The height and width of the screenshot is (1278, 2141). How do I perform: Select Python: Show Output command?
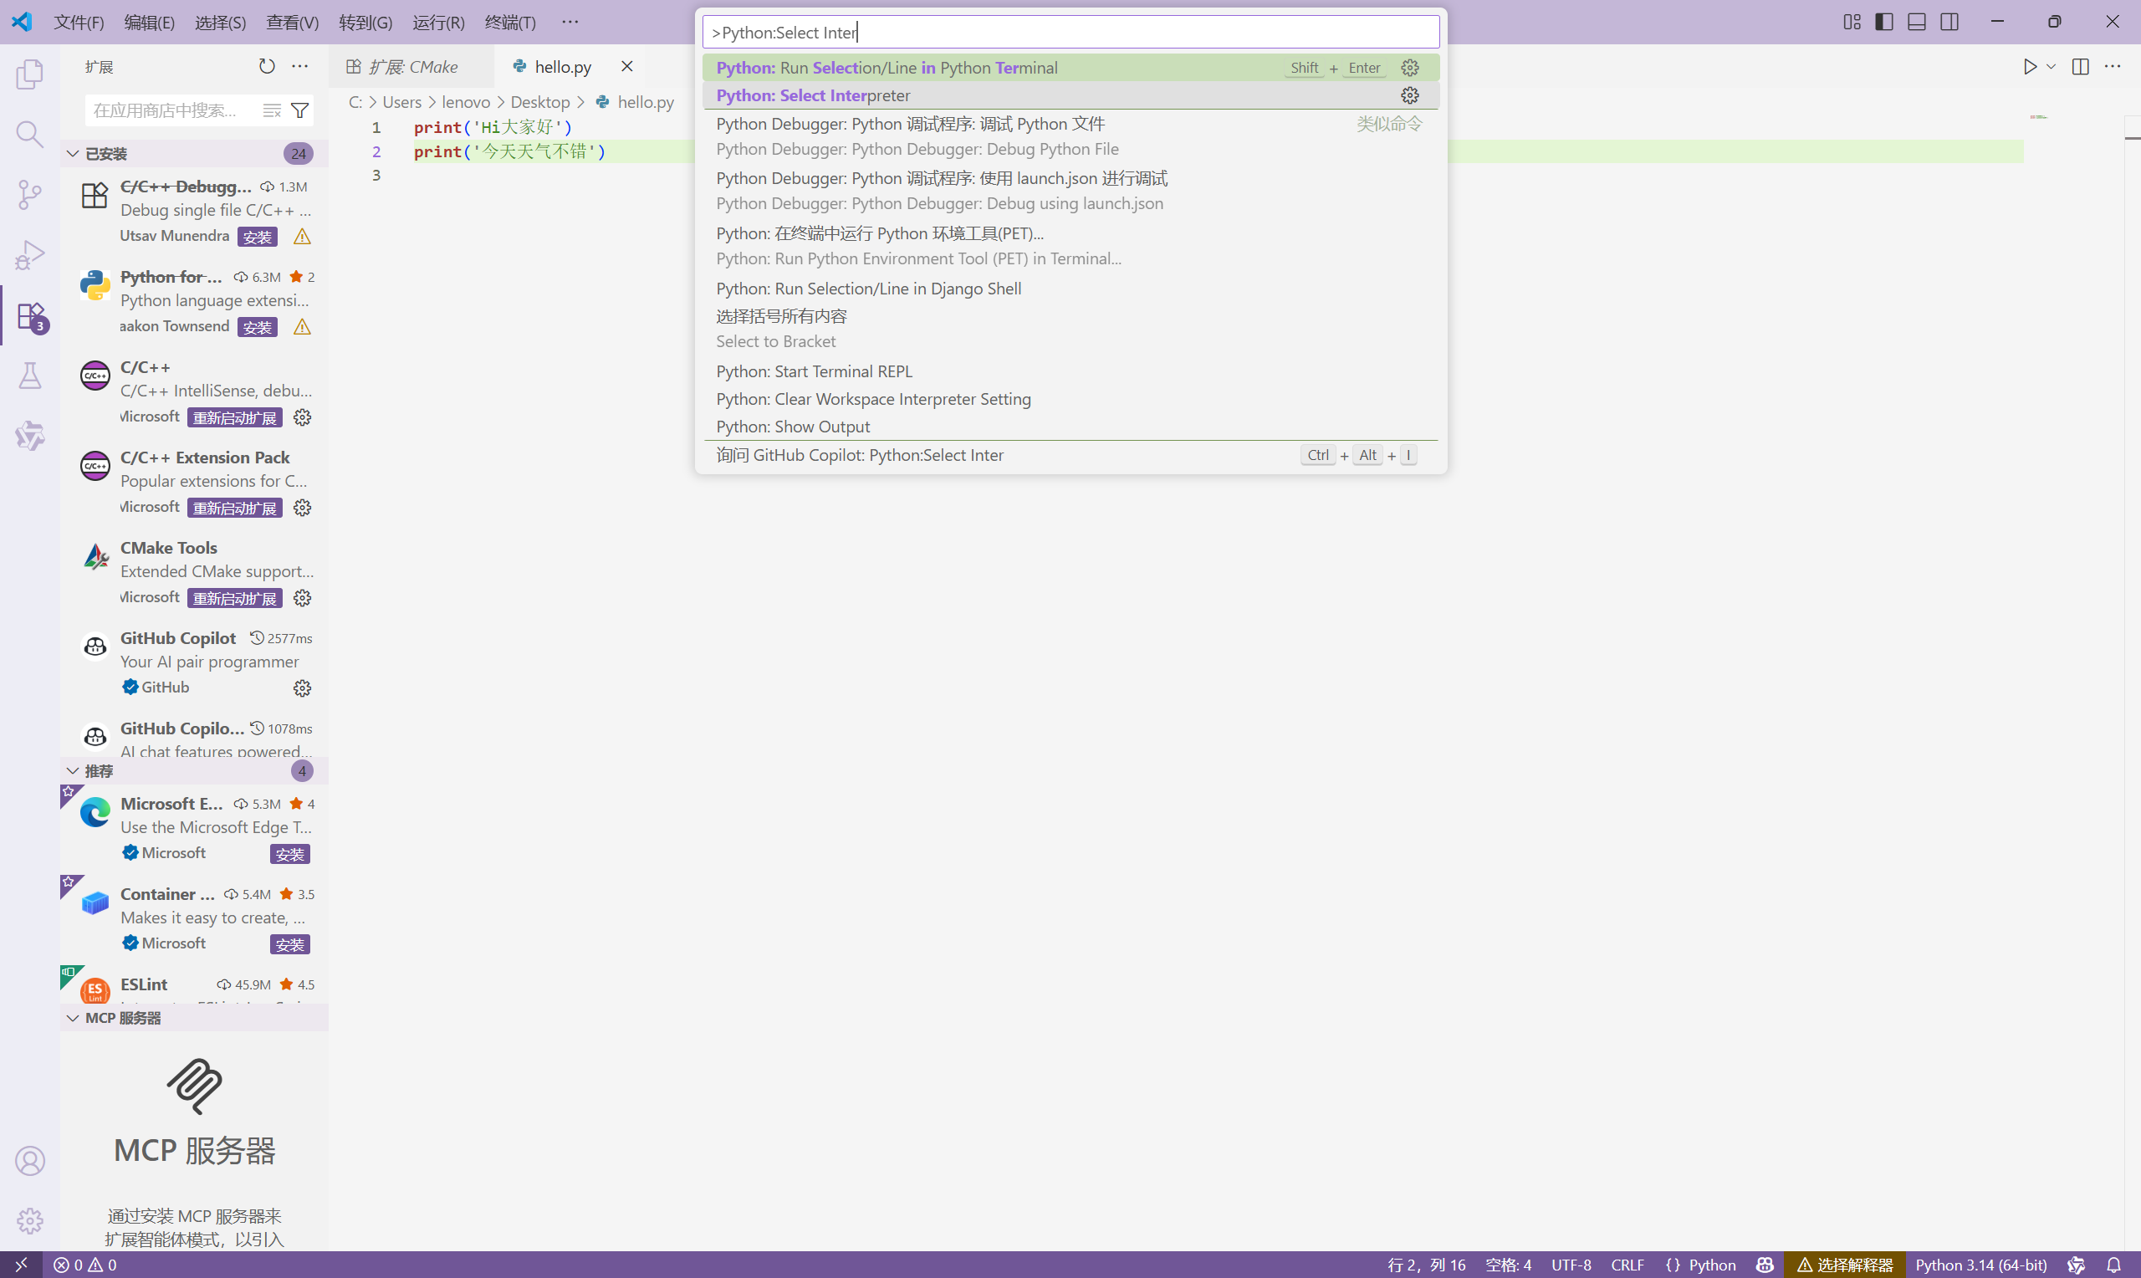coord(1070,427)
